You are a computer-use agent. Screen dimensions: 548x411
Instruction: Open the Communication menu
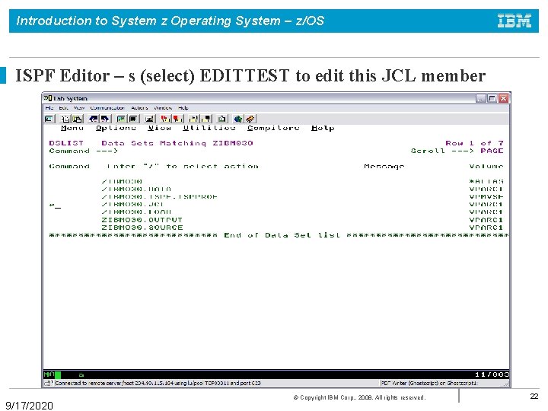coord(107,108)
